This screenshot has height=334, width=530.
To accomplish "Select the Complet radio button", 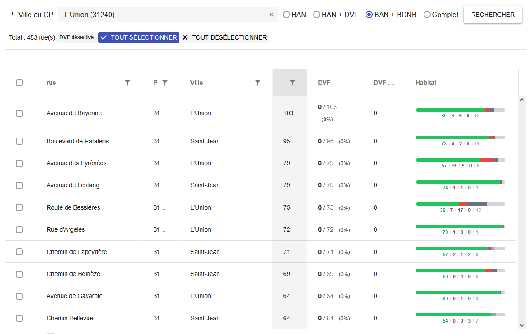I will (427, 15).
